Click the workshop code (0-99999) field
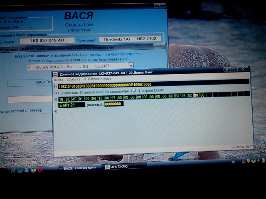The height and width of the screenshot is (199, 266). 48,110
